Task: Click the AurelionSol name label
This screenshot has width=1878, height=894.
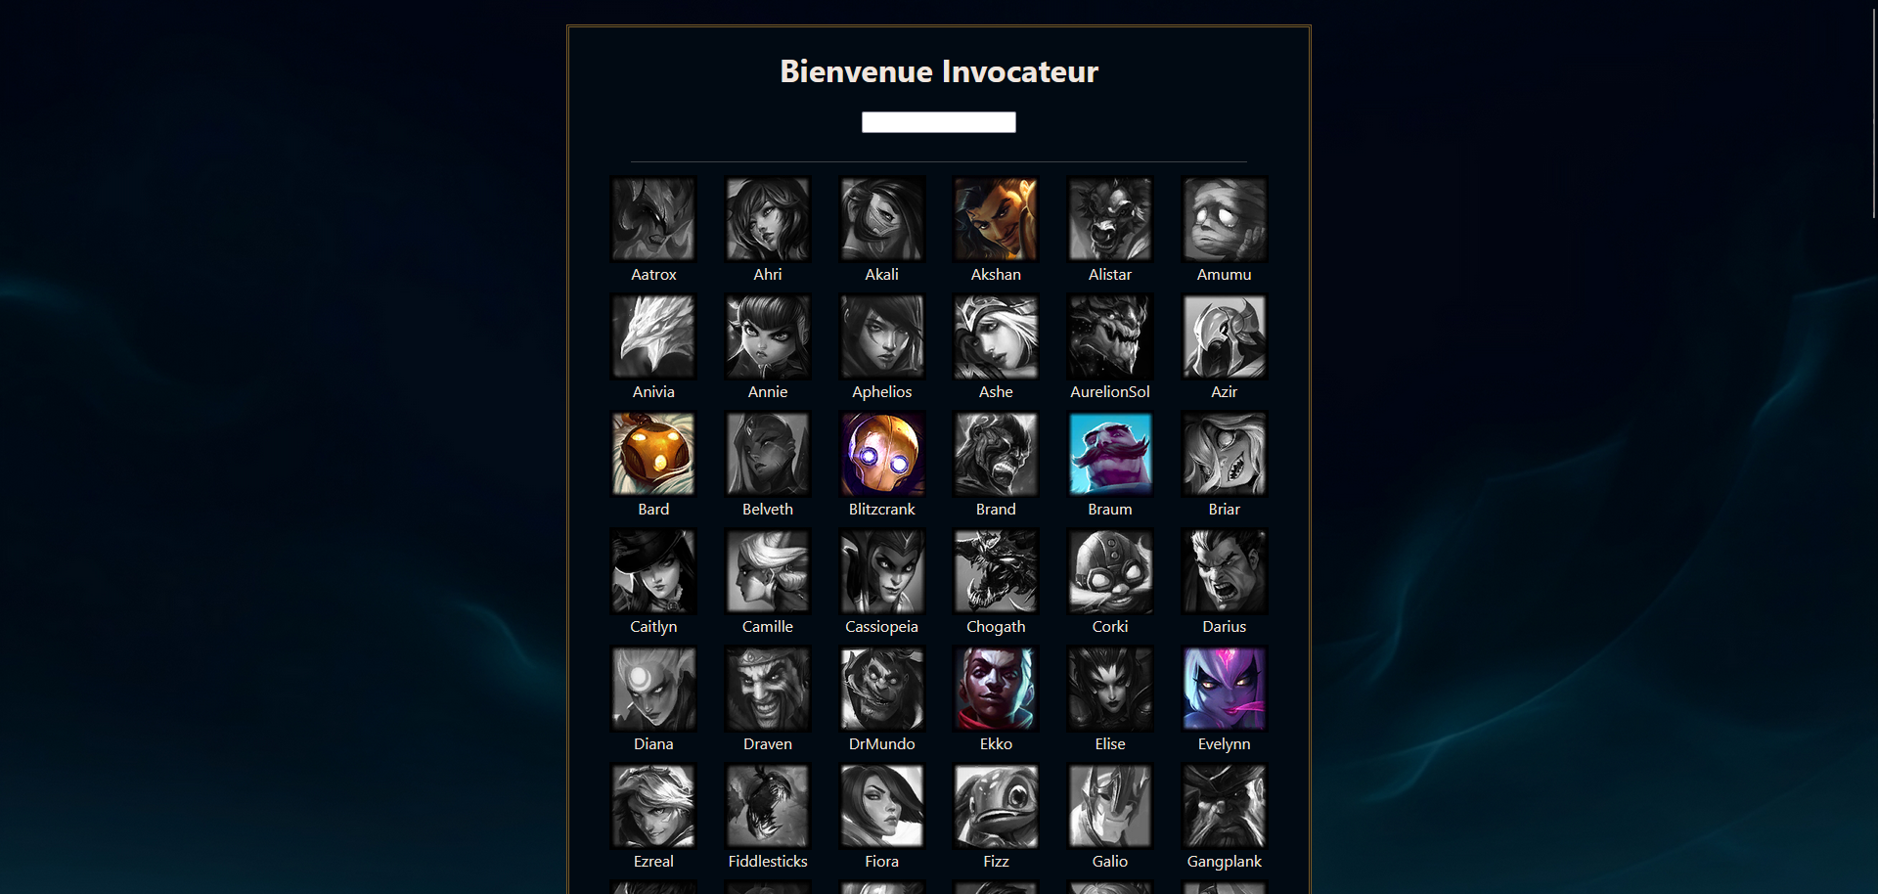Action: 1110,391
